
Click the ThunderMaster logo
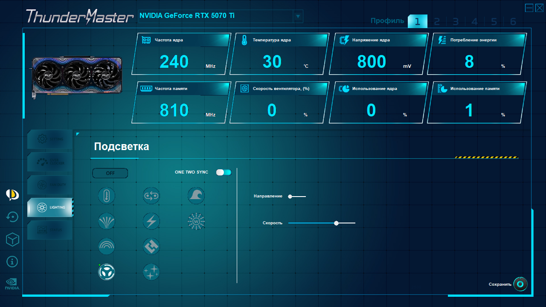[x=80, y=16]
